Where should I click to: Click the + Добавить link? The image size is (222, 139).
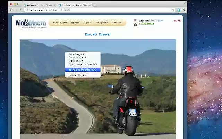point(146,23)
